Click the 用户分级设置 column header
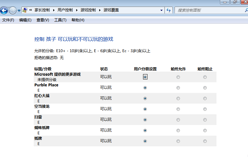This screenshot has width=248, height=157. coord(145,69)
